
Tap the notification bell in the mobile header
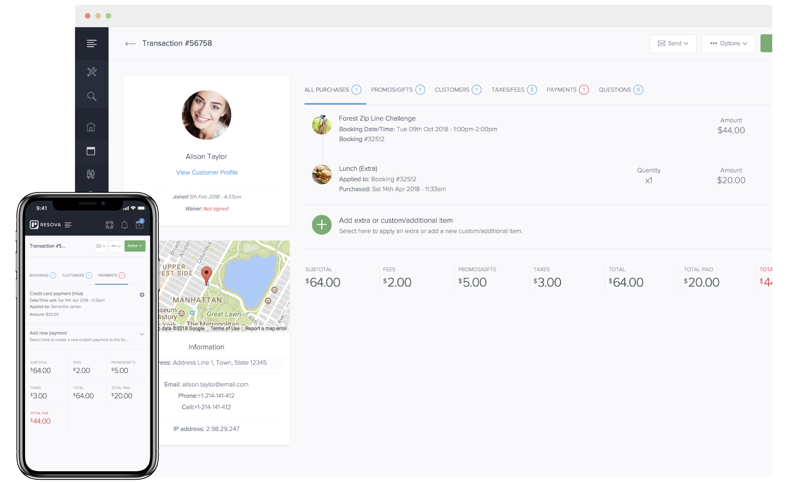coord(124,224)
